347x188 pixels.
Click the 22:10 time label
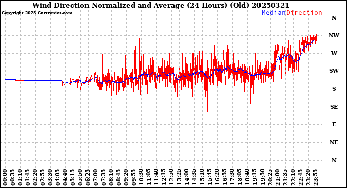coord(293,177)
